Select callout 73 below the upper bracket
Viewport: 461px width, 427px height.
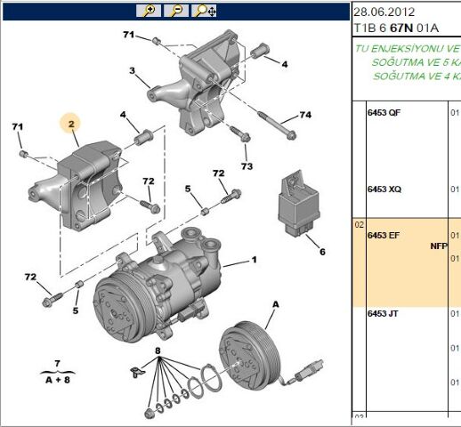[247, 166]
